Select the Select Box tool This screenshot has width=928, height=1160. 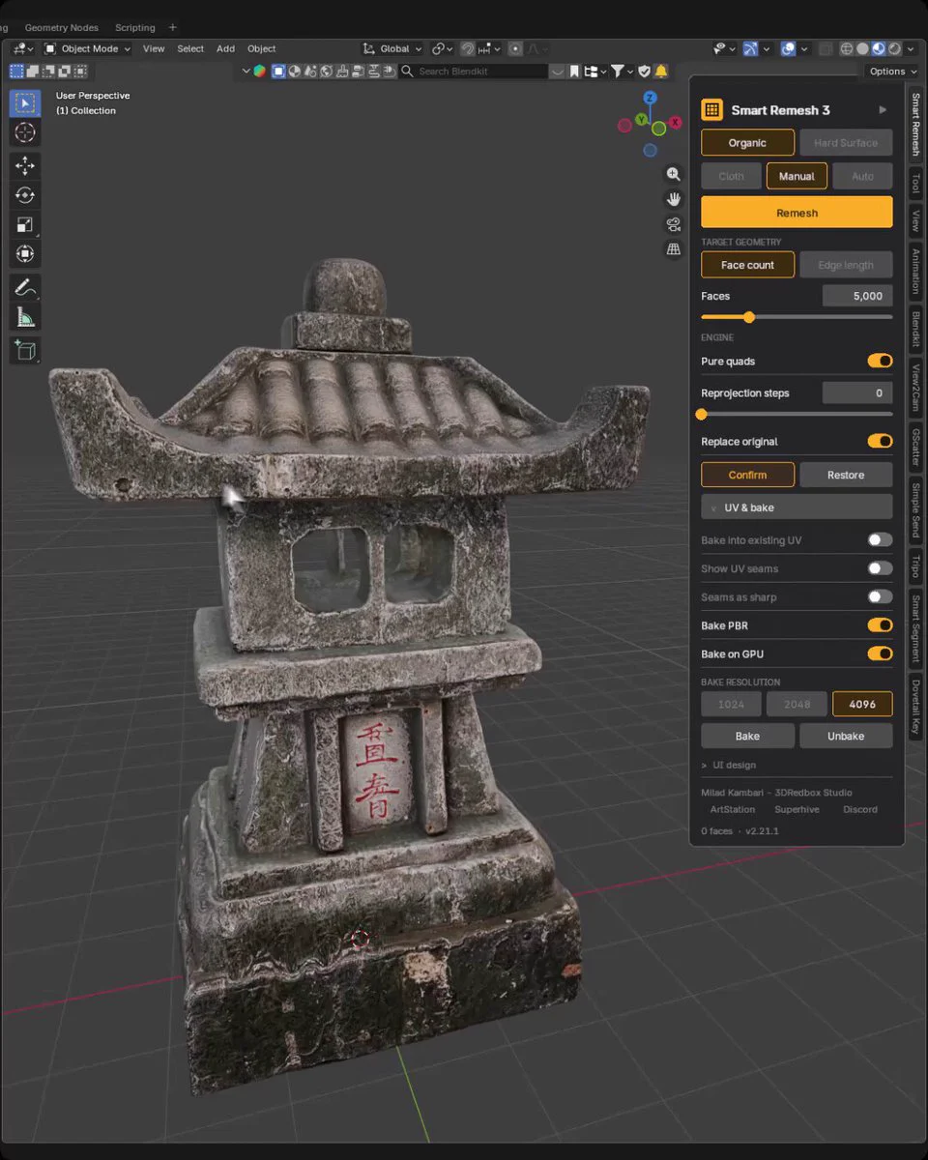coord(25,103)
